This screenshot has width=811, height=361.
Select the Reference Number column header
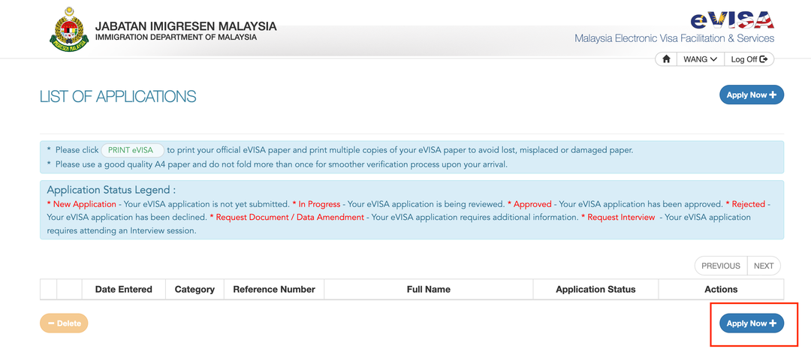coord(274,289)
